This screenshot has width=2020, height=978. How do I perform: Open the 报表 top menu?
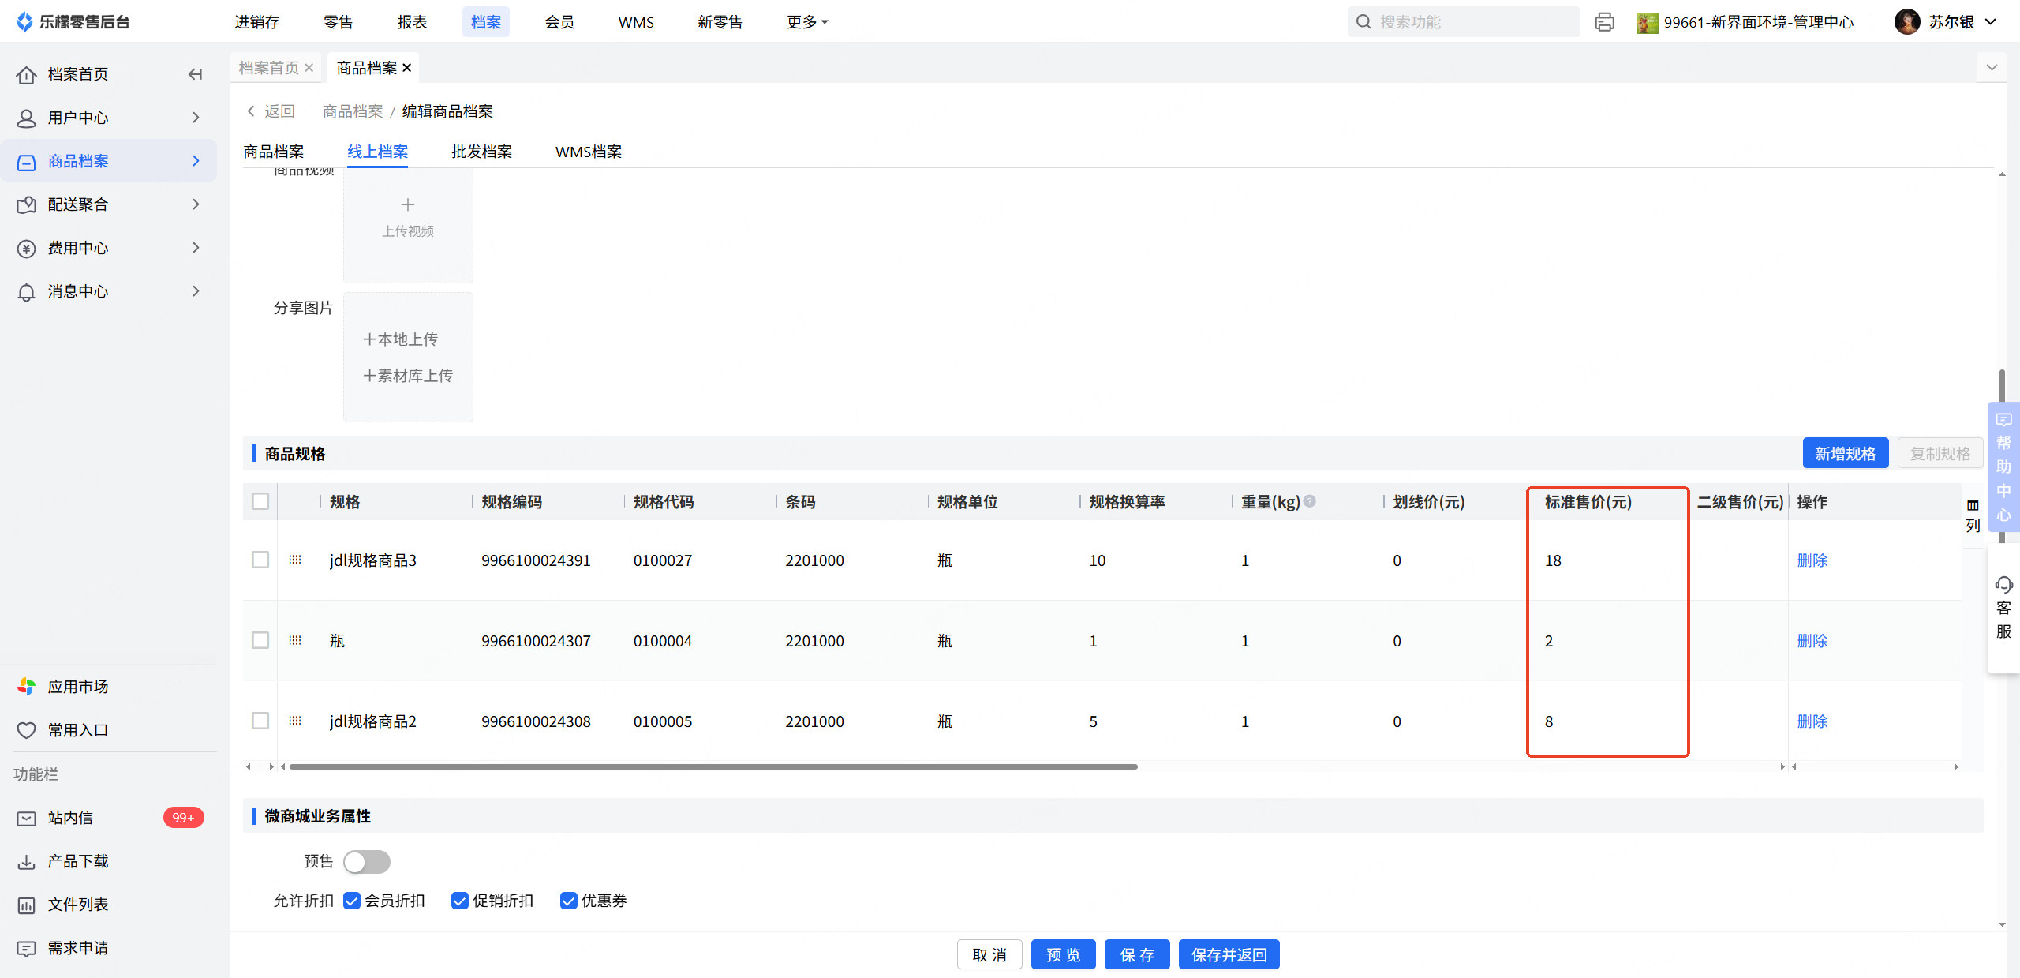(412, 22)
